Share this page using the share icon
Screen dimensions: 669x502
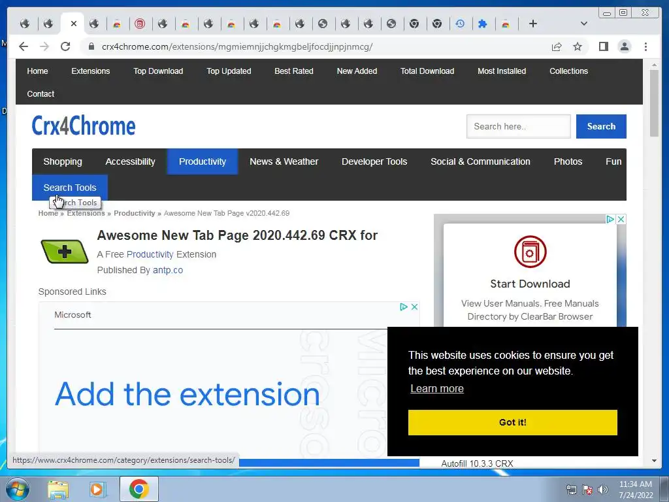pyautogui.click(x=557, y=46)
